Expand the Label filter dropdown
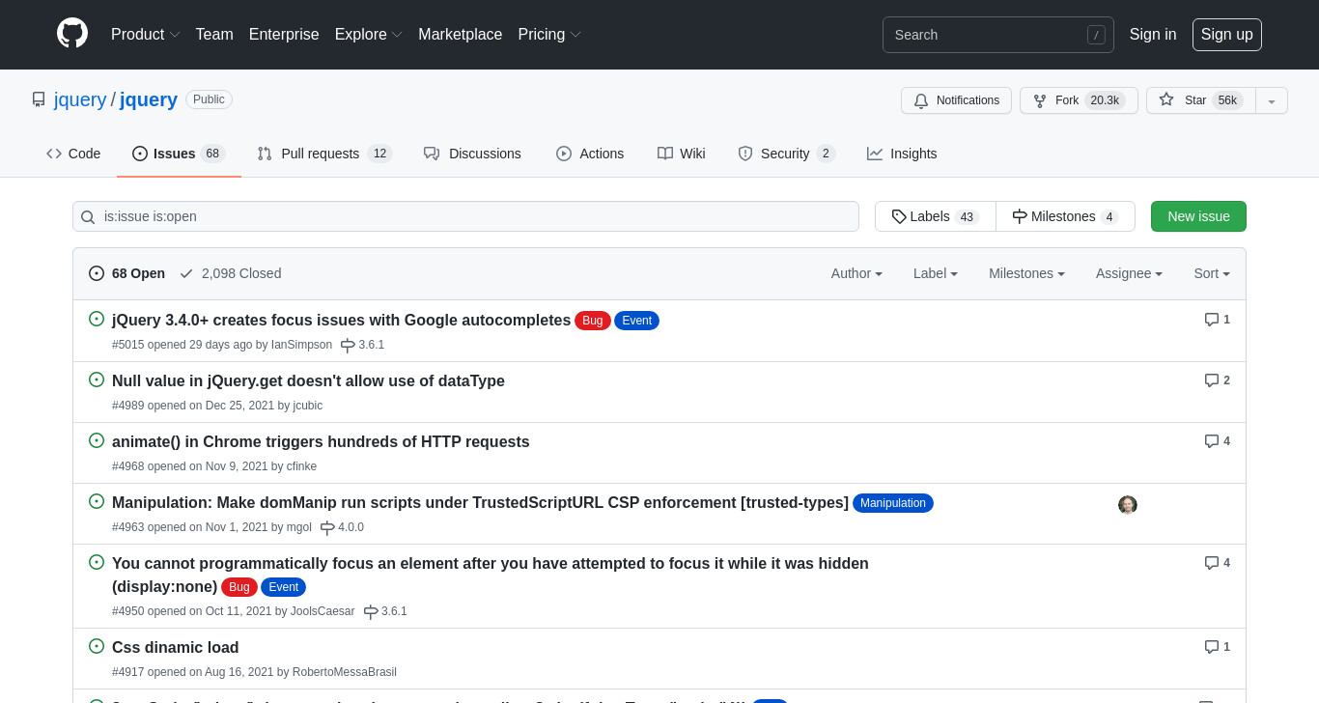Viewport: 1319px width, 703px height. click(x=936, y=273)
